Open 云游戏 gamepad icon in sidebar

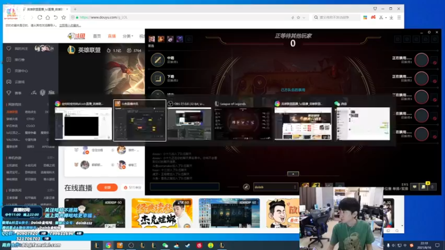tap(9, 82)
